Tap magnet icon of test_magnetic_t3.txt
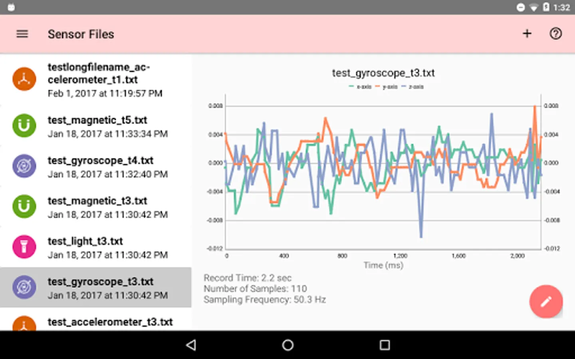 pyautogui.click(x=24, y=206)
